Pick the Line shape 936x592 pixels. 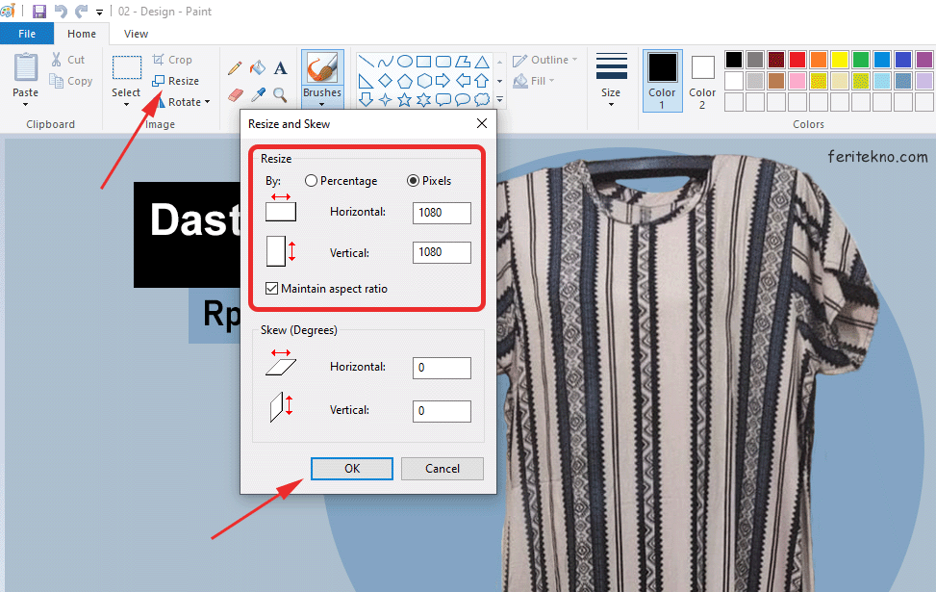367,61
